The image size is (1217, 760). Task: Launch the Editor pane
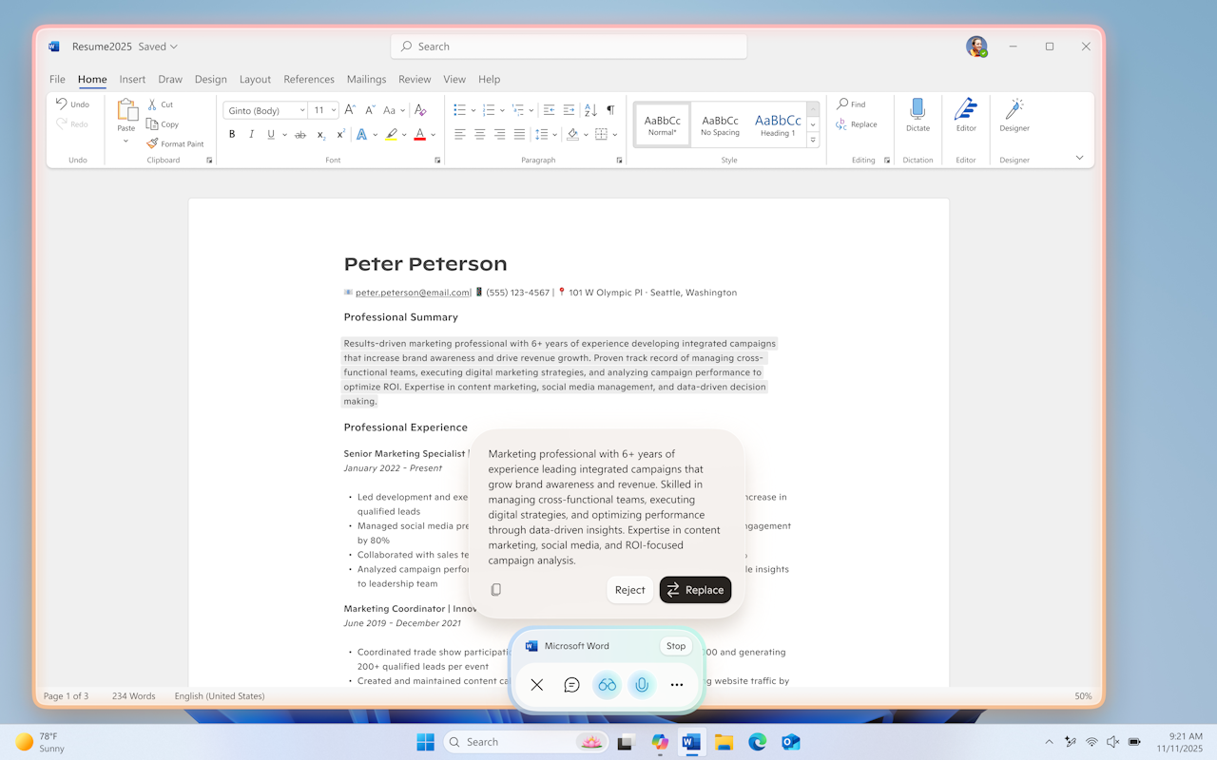tap(965, 119)
